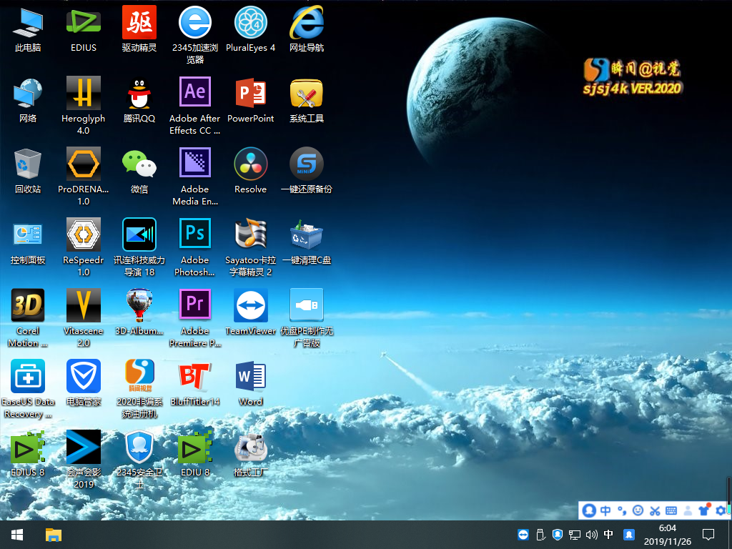Screen dimensions: 732x549
Task: Launch ReSpeedr 1.0
Action: tap(83, 234)
